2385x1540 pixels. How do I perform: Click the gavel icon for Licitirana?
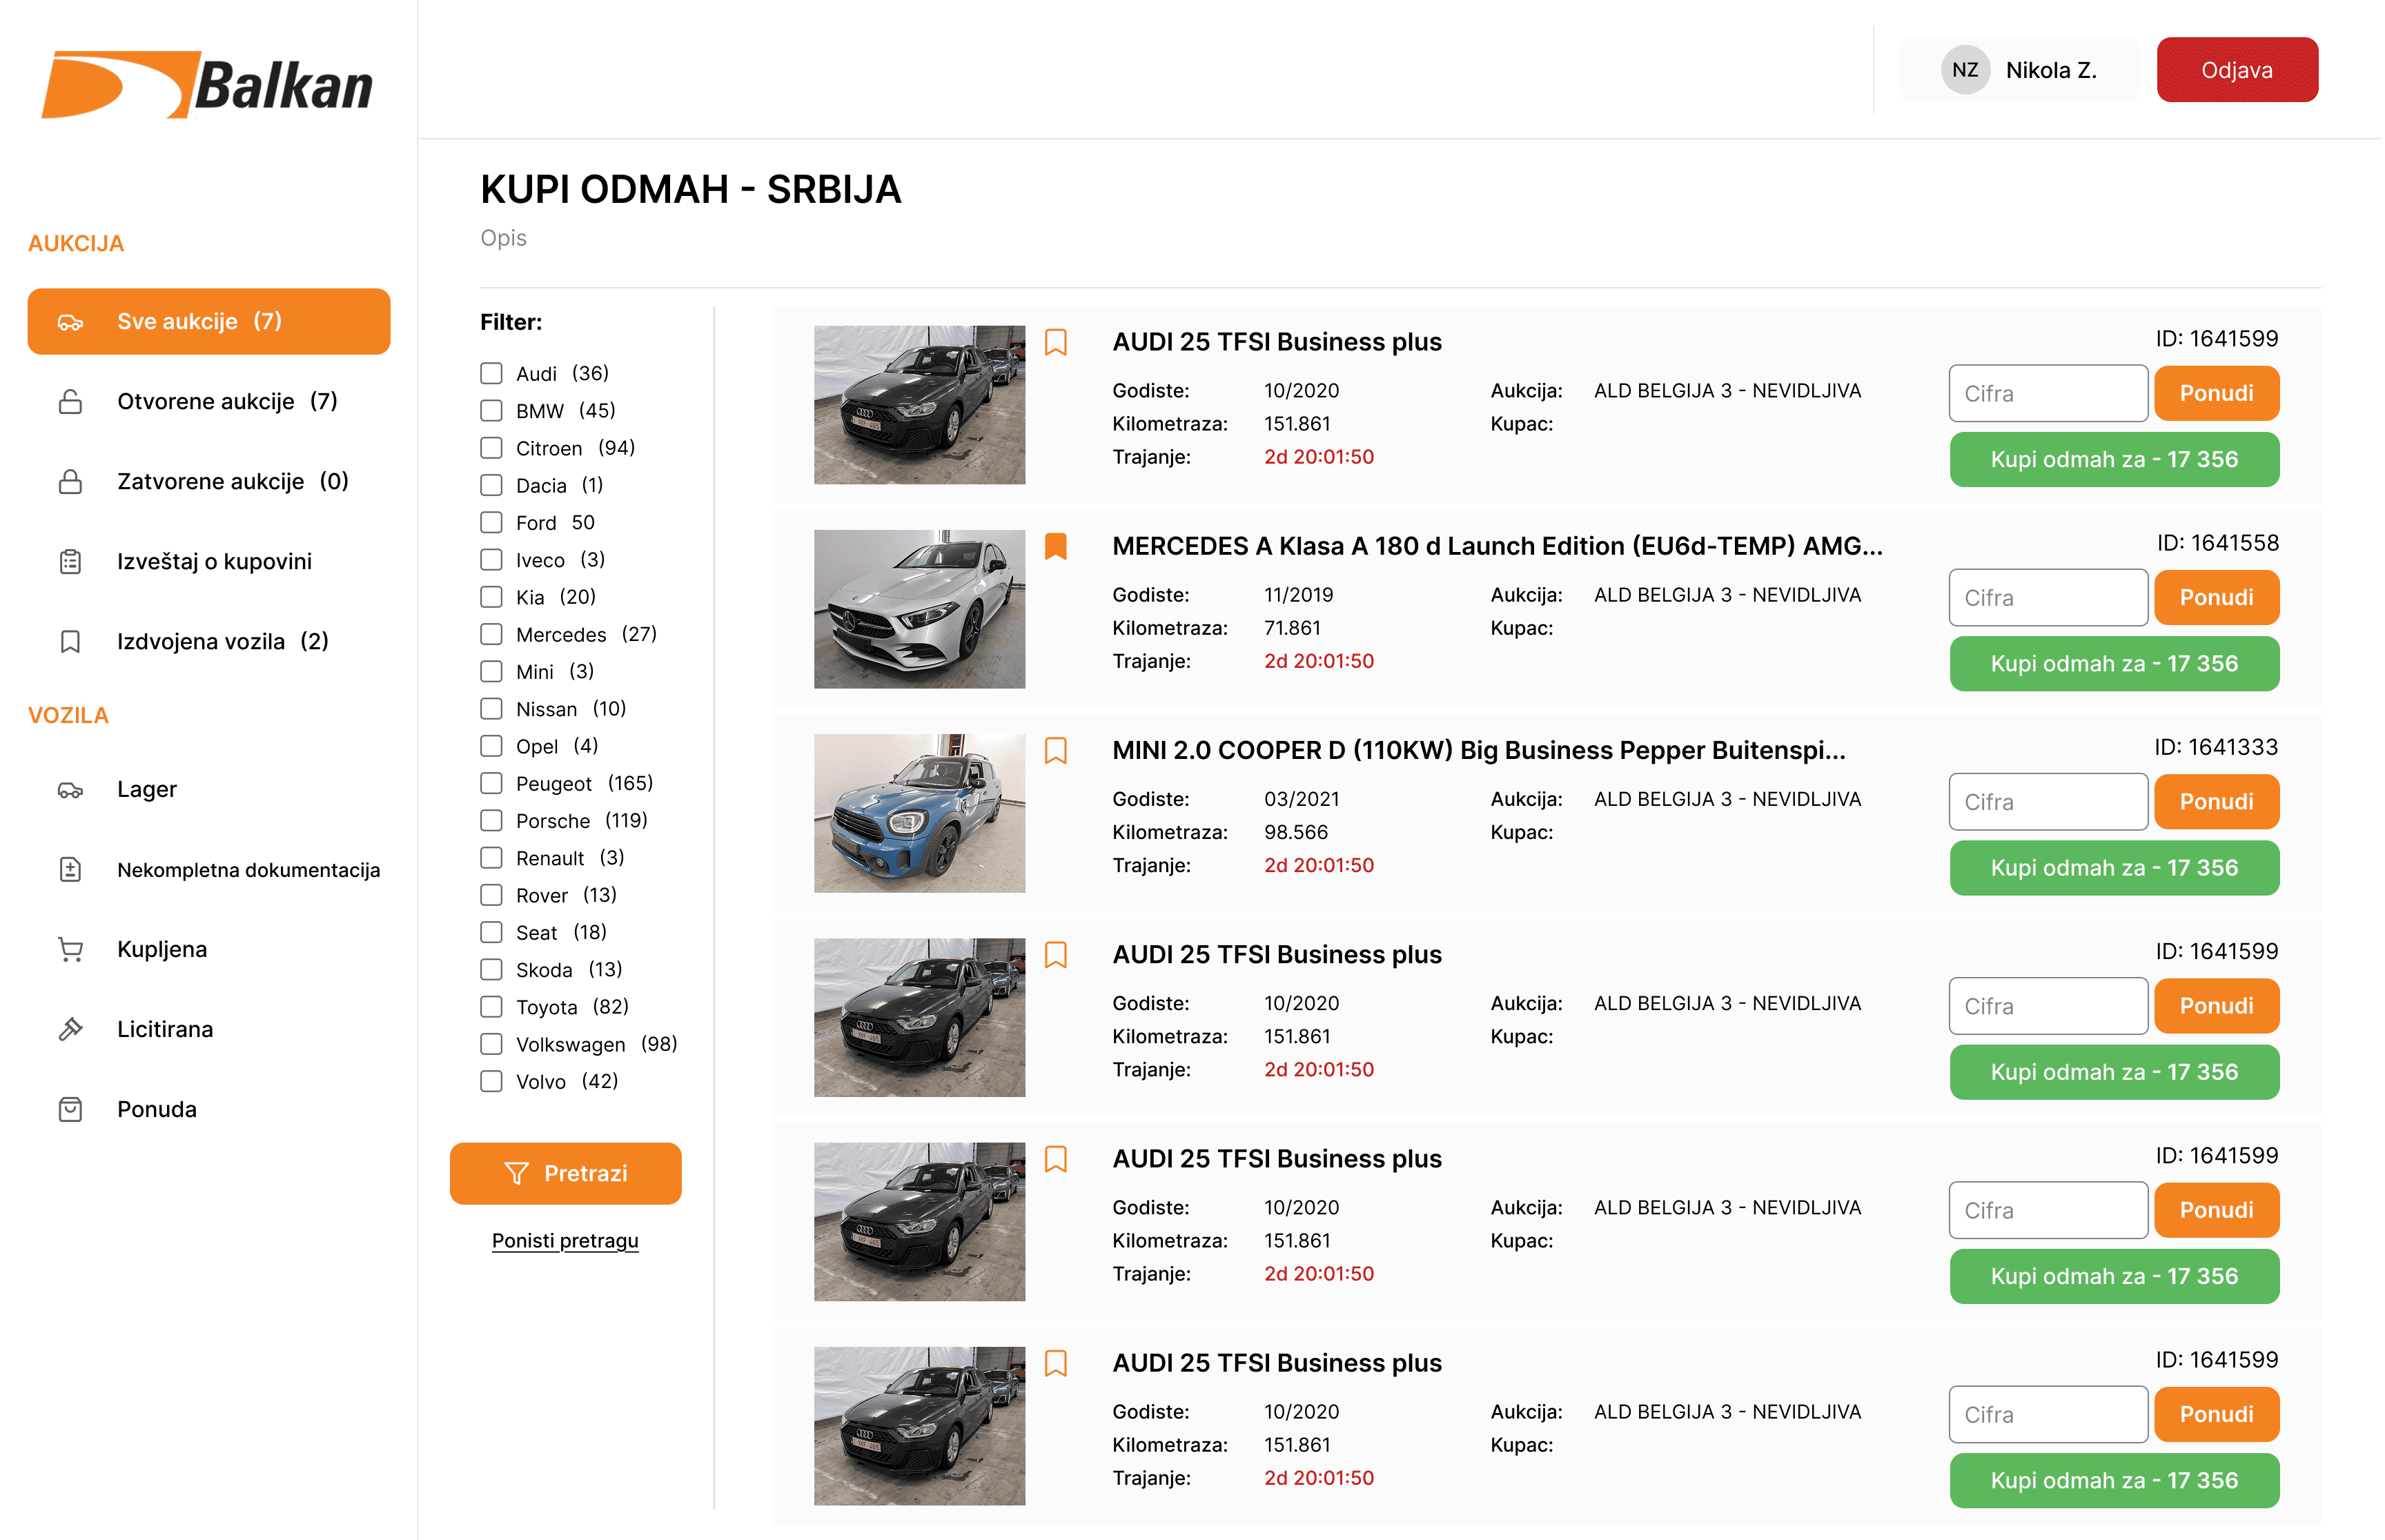(70, 1030)
